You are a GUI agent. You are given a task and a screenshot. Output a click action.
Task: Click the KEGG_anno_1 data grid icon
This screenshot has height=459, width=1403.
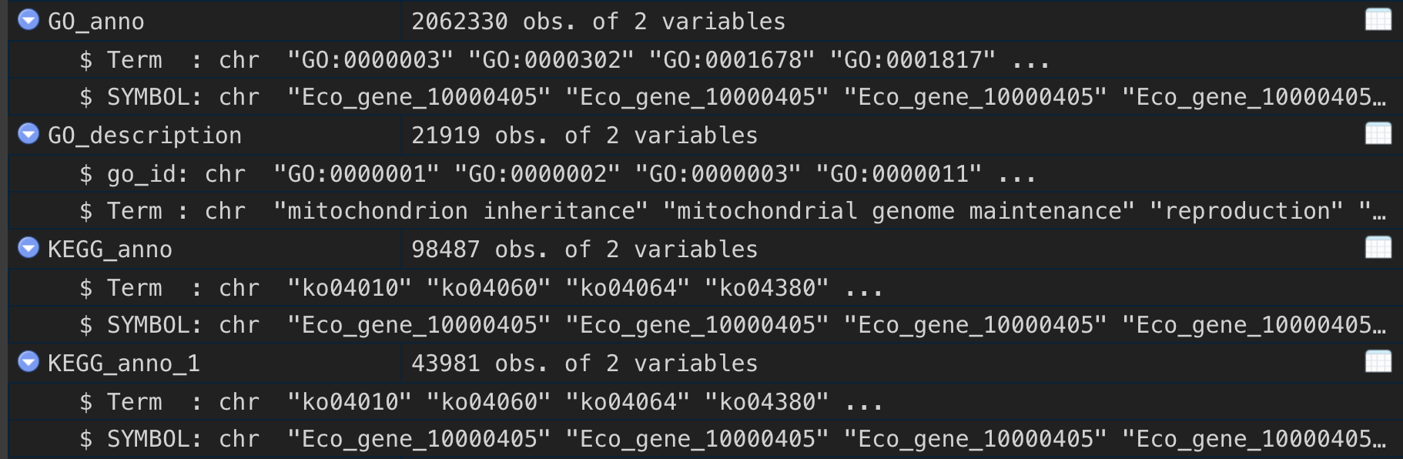coord(1378,362)
